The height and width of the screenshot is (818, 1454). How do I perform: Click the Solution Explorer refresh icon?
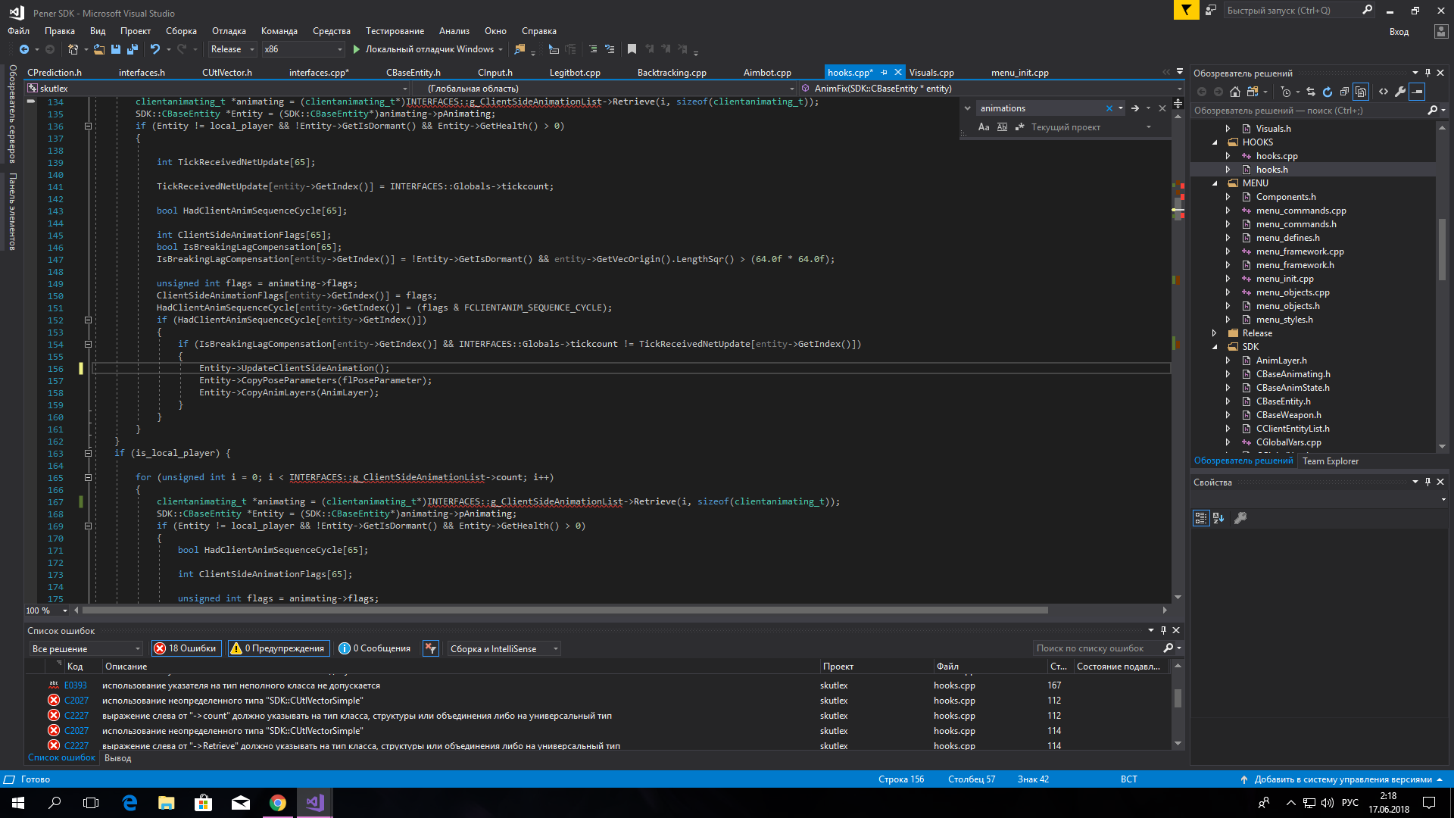[1328, 92]
